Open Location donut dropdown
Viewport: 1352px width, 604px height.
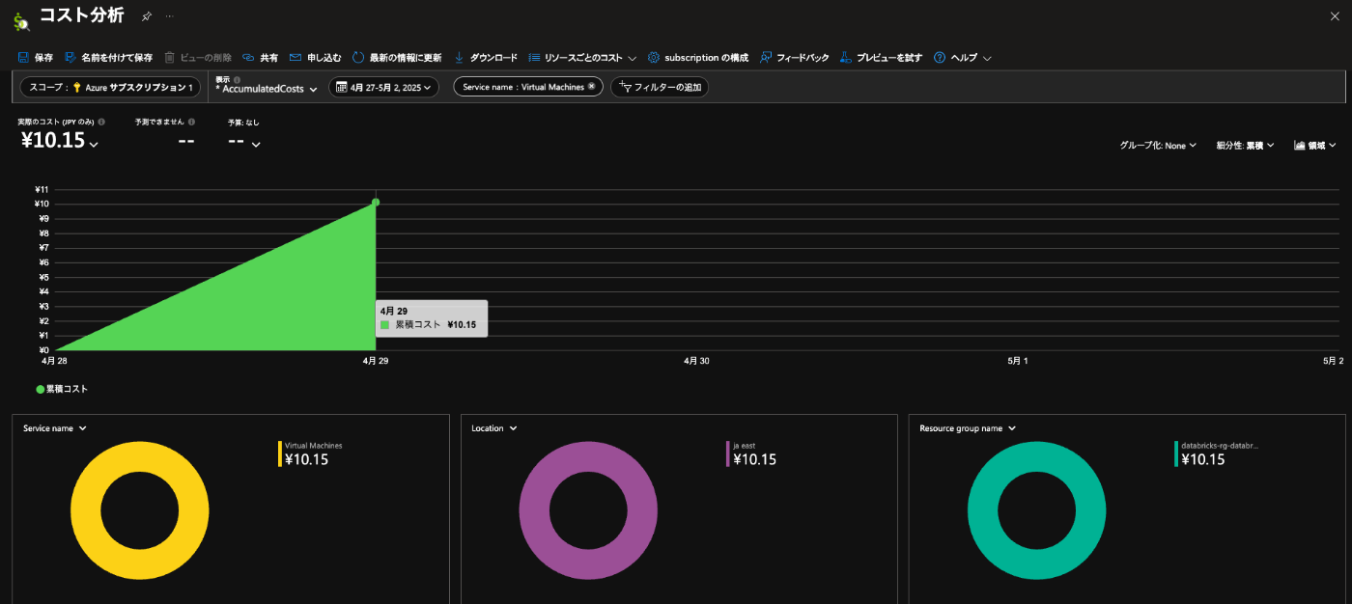click(x=493, y=428)
